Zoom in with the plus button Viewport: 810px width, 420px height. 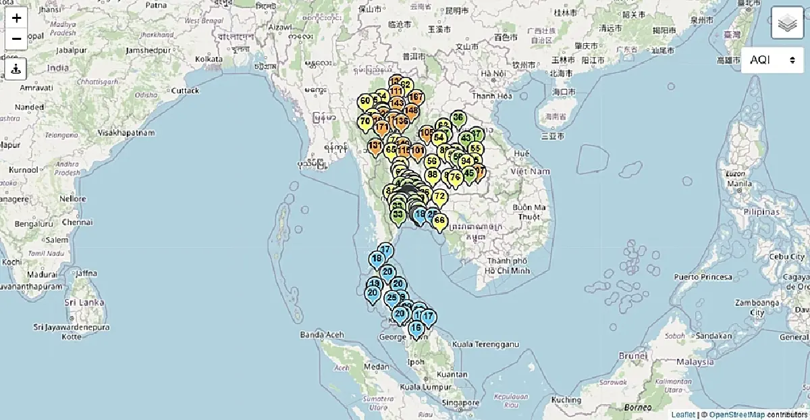[16, 18]
